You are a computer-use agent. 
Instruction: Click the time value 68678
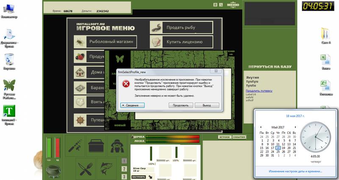pos(68,11)
